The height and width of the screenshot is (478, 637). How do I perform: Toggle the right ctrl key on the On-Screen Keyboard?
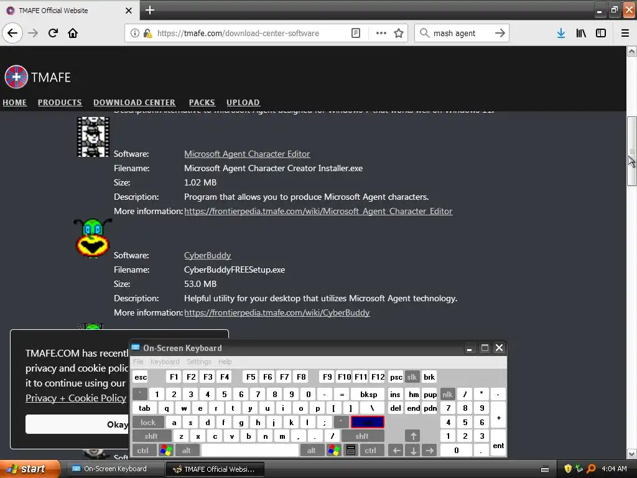pyautogui.click(x=371, y=451)
